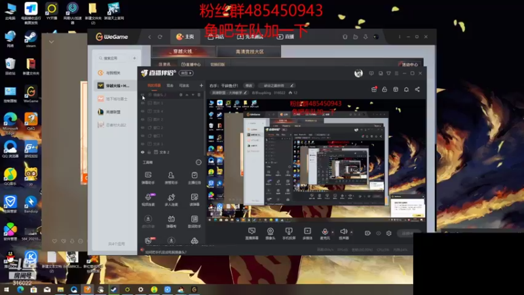The width and height of the screenshot is (524, 295).
Task: Move 摄像头 2 source up with arrow
Action: 187,95
